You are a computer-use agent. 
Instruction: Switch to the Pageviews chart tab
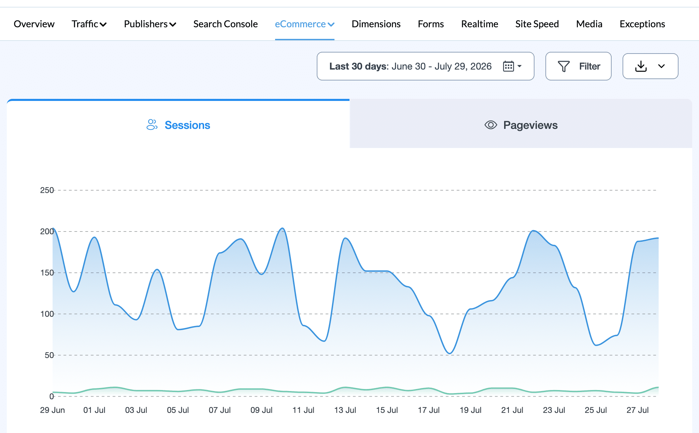coord(521,124)
